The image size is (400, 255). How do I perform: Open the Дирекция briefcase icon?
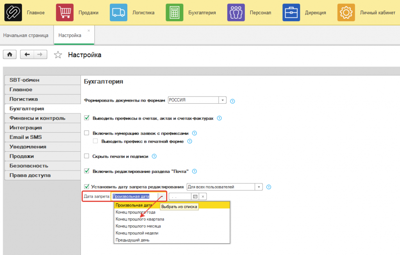291,13
